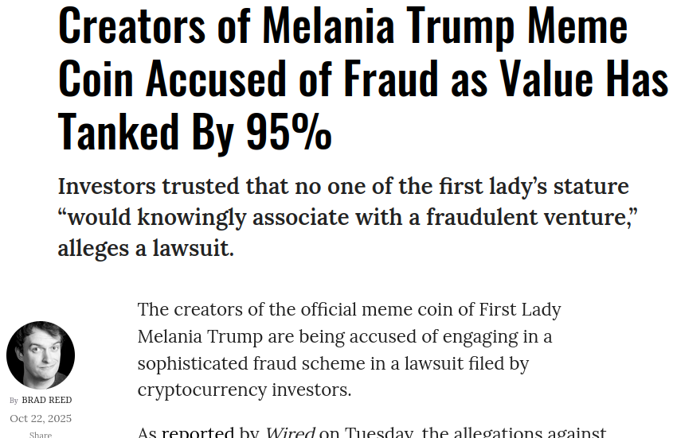The width and height of the screenshot is (673, 438).
Task: Click "Value Has" in the headline
Action: tap(583, 79)
